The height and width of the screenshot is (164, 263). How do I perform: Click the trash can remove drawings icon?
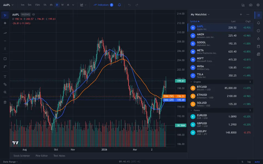coord(5,102)
